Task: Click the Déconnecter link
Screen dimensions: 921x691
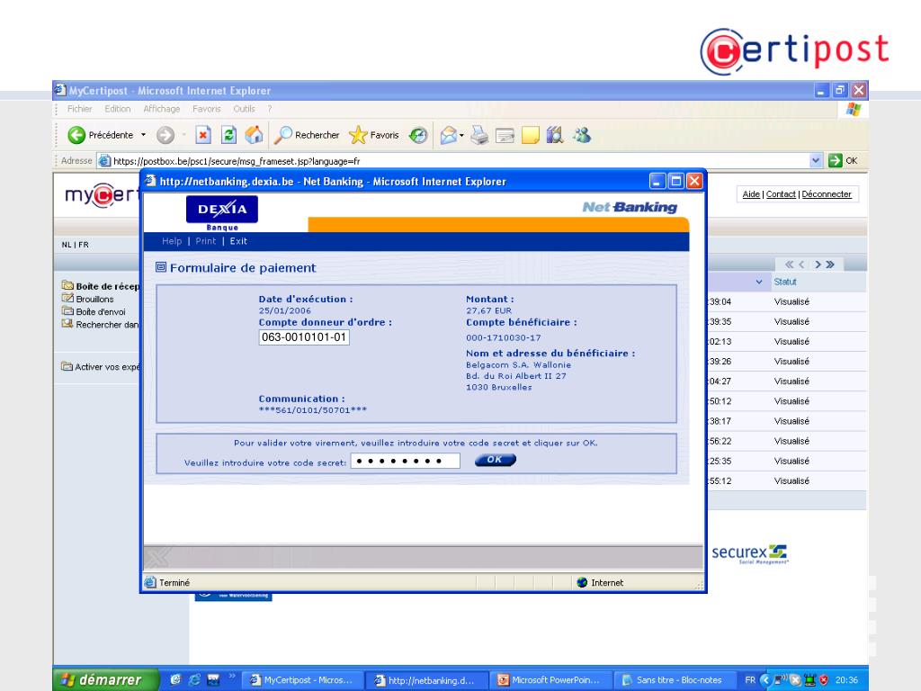Action: 827,194
